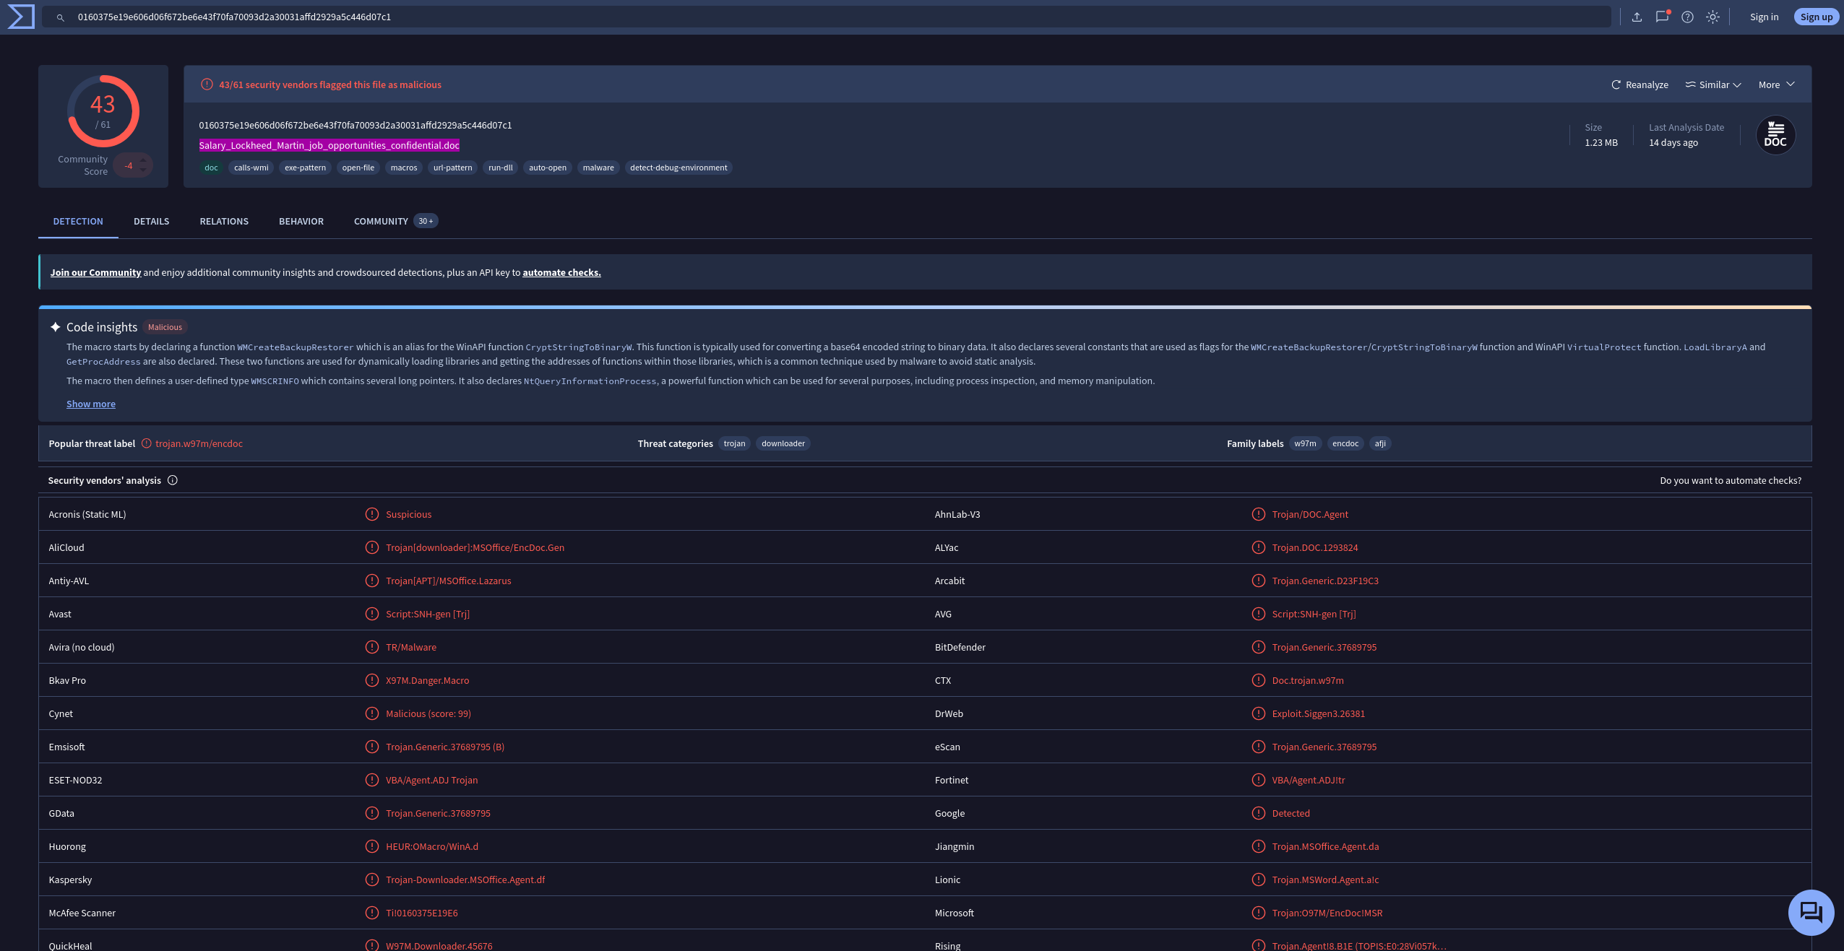Open the notifications chat icon
Image resolution: width=1844 pixels, height=951 pixels.
pos(1662,17)
